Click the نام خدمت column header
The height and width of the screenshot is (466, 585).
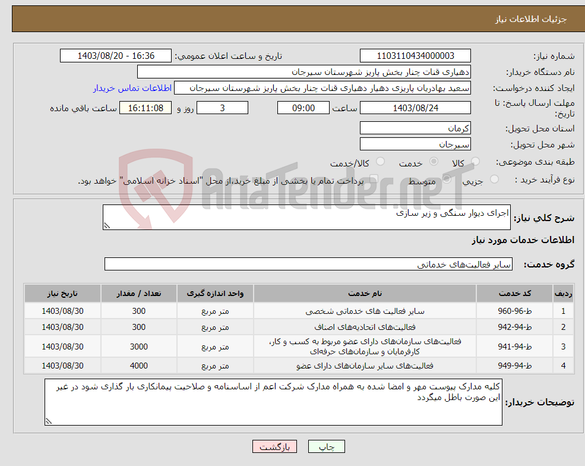coord(365,294)
